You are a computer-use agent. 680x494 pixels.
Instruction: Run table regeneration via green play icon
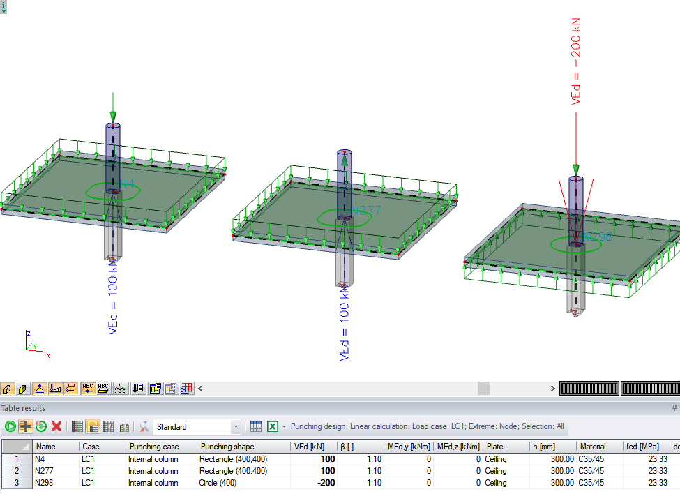pyautogui.click(x=10, y=426)
